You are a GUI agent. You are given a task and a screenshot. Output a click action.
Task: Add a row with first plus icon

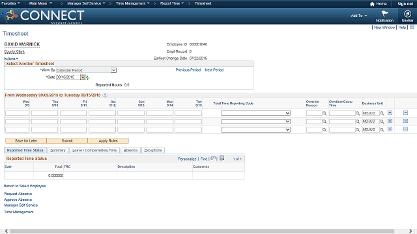pos(390,112)
